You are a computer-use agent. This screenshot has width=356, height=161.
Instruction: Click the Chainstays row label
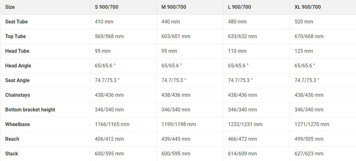18,95
